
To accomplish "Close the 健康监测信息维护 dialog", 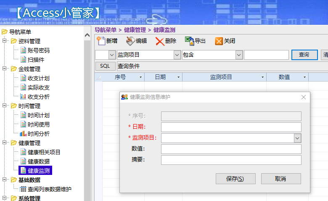I will (304, 97).
